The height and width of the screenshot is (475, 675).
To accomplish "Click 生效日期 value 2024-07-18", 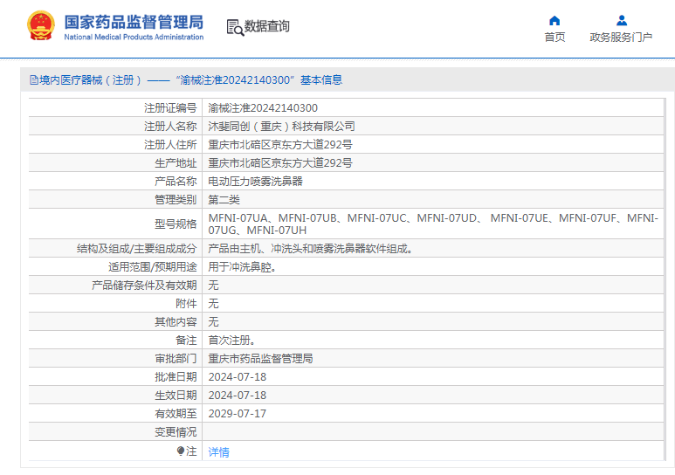I will pos(238,396).
